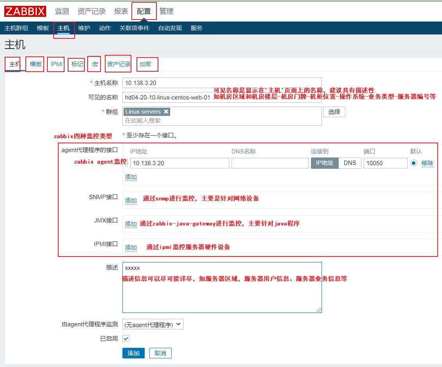Switch to the 主机 form tab
The image size is (442, 367).
coord(15,64)
